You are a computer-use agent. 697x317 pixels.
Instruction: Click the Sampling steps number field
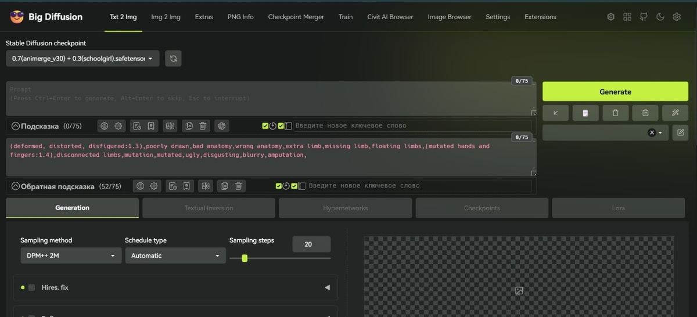pyautogui.click(x=311, y=244)
